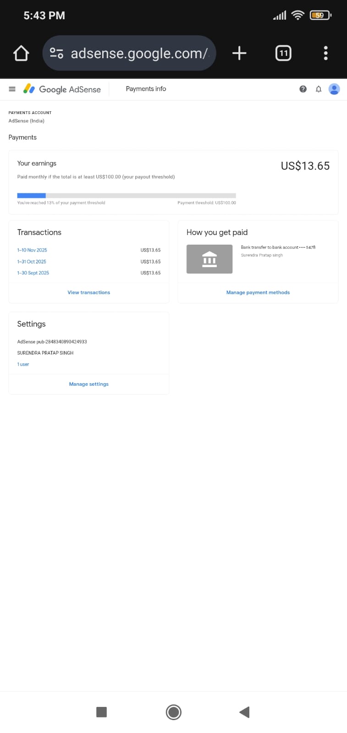The width and height of the screenshot is (347, 733).
Task: Open the 1–10 Nov 2025 transaction
Action: 32,250
